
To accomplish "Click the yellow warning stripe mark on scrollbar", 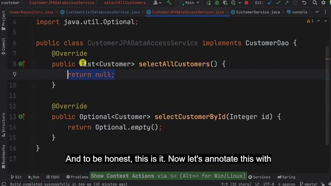I will point(327,59).
